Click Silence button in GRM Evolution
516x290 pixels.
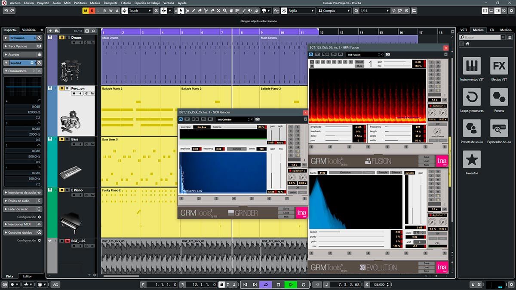click(x=396, y=172)
